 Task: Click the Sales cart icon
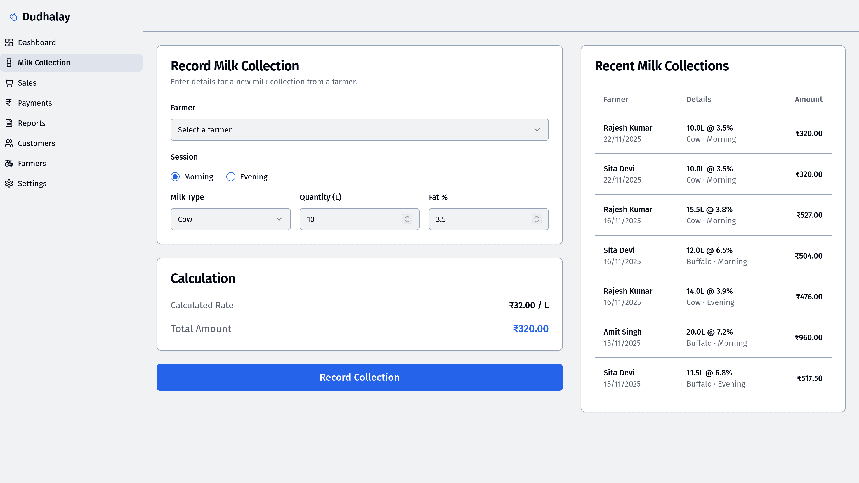point(9,83)
